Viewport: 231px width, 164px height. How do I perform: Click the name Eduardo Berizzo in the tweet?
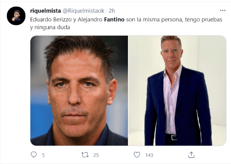click(x=51, y=20)
